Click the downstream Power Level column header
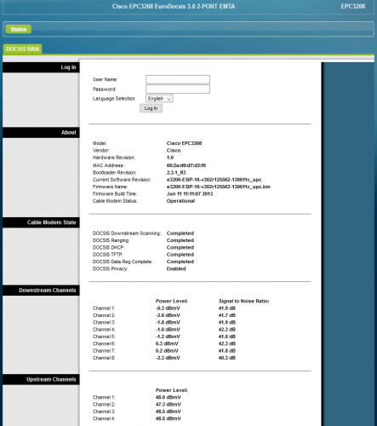This screenshot has height=426, width=377. [x=171, y=301]
